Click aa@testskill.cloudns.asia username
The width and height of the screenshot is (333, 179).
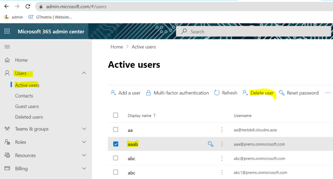tap(255, 130)
